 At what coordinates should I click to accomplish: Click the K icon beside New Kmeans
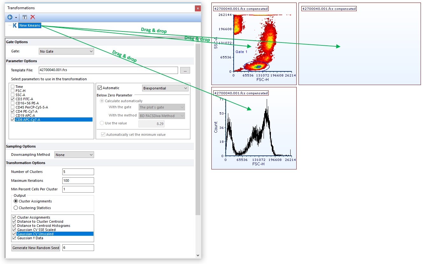pyautogui.click(x=15, y=25)
